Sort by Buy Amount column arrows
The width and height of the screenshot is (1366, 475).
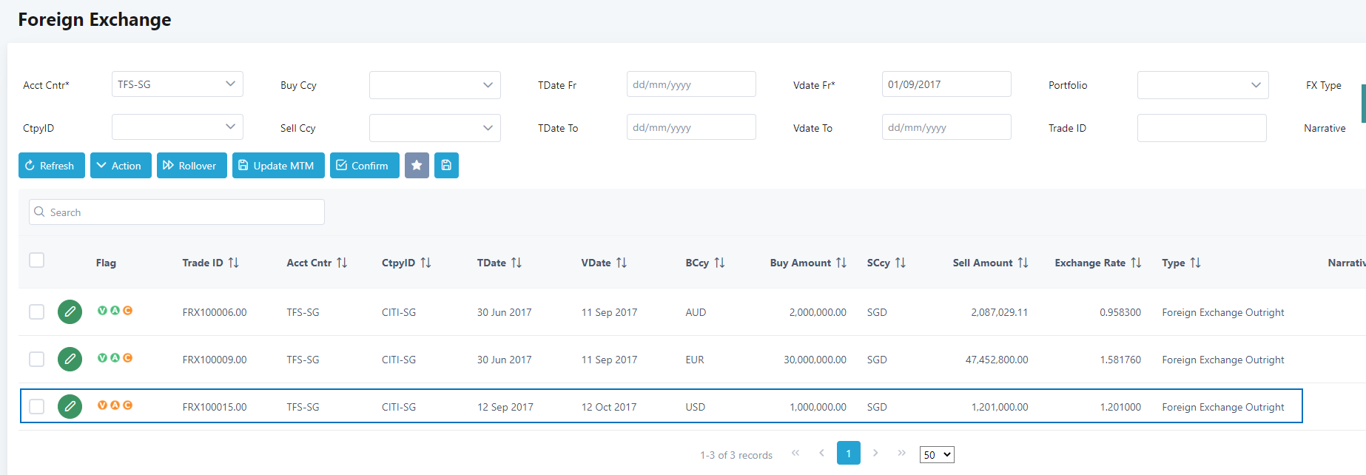841,263
